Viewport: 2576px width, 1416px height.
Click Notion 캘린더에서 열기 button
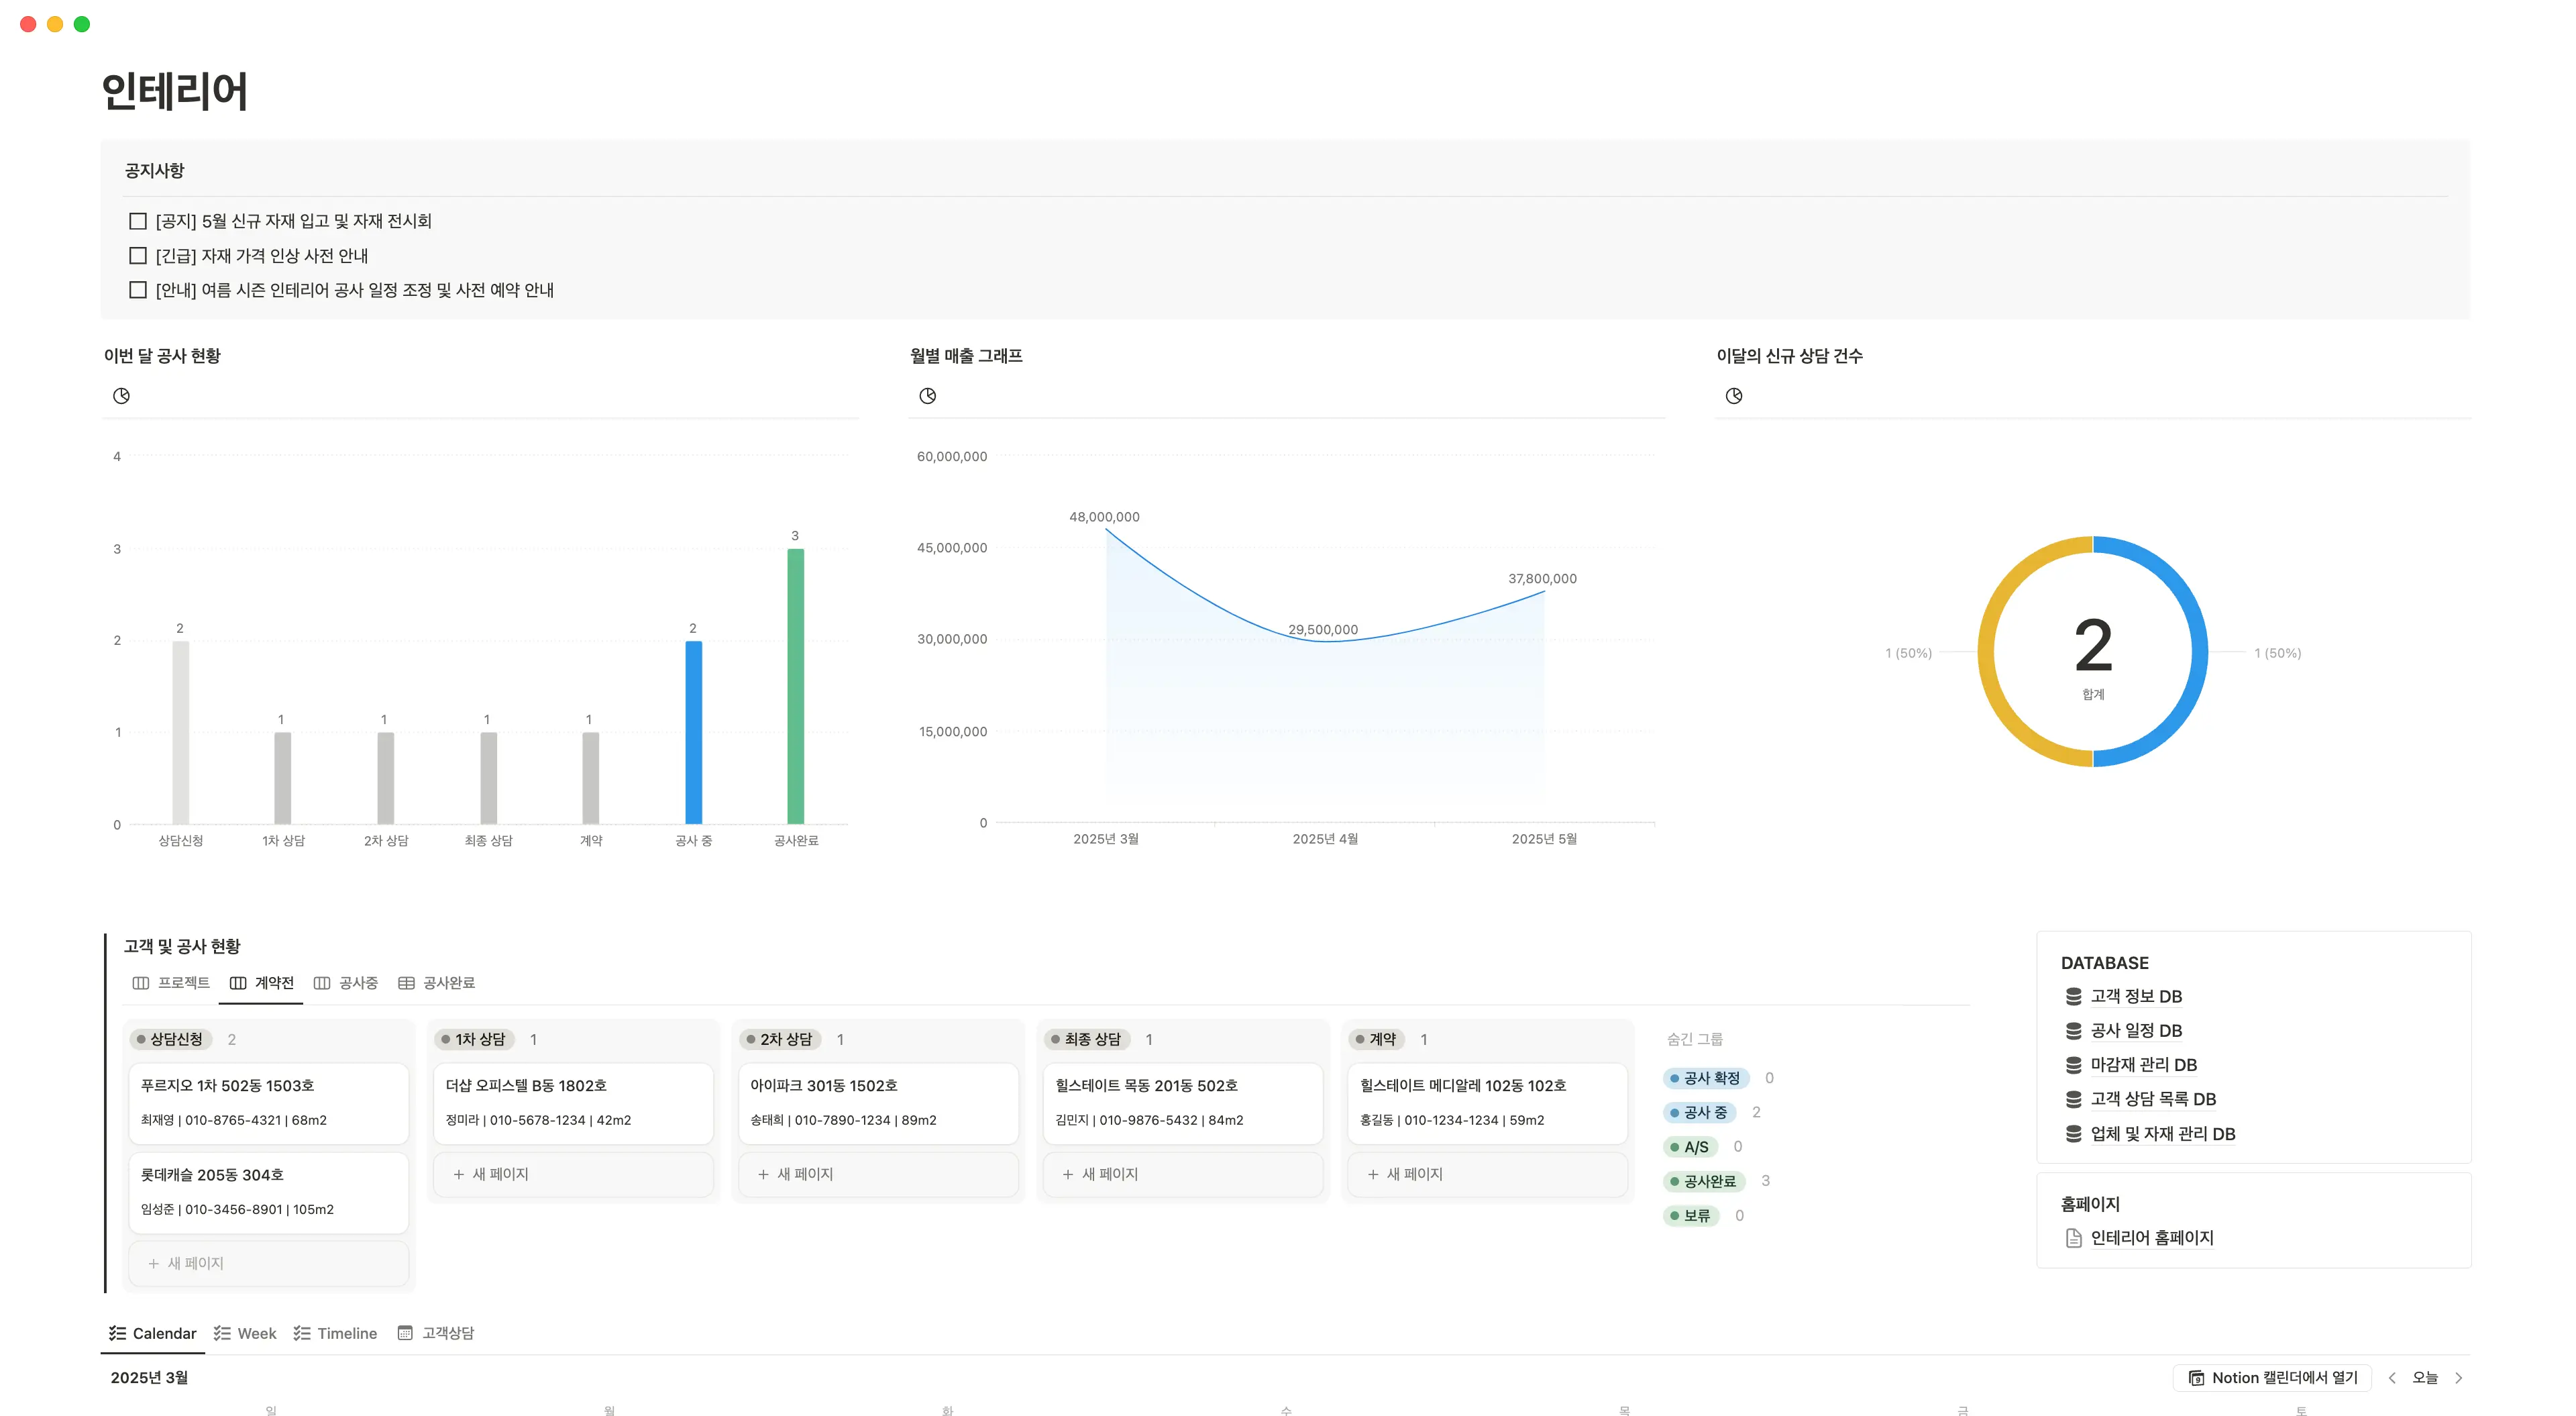2272,1378
